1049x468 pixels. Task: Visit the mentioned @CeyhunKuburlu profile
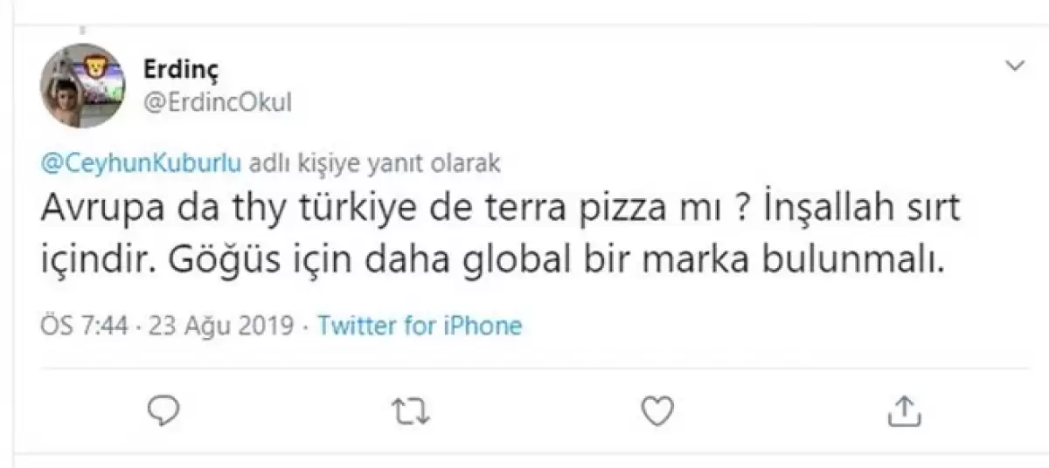142,164
